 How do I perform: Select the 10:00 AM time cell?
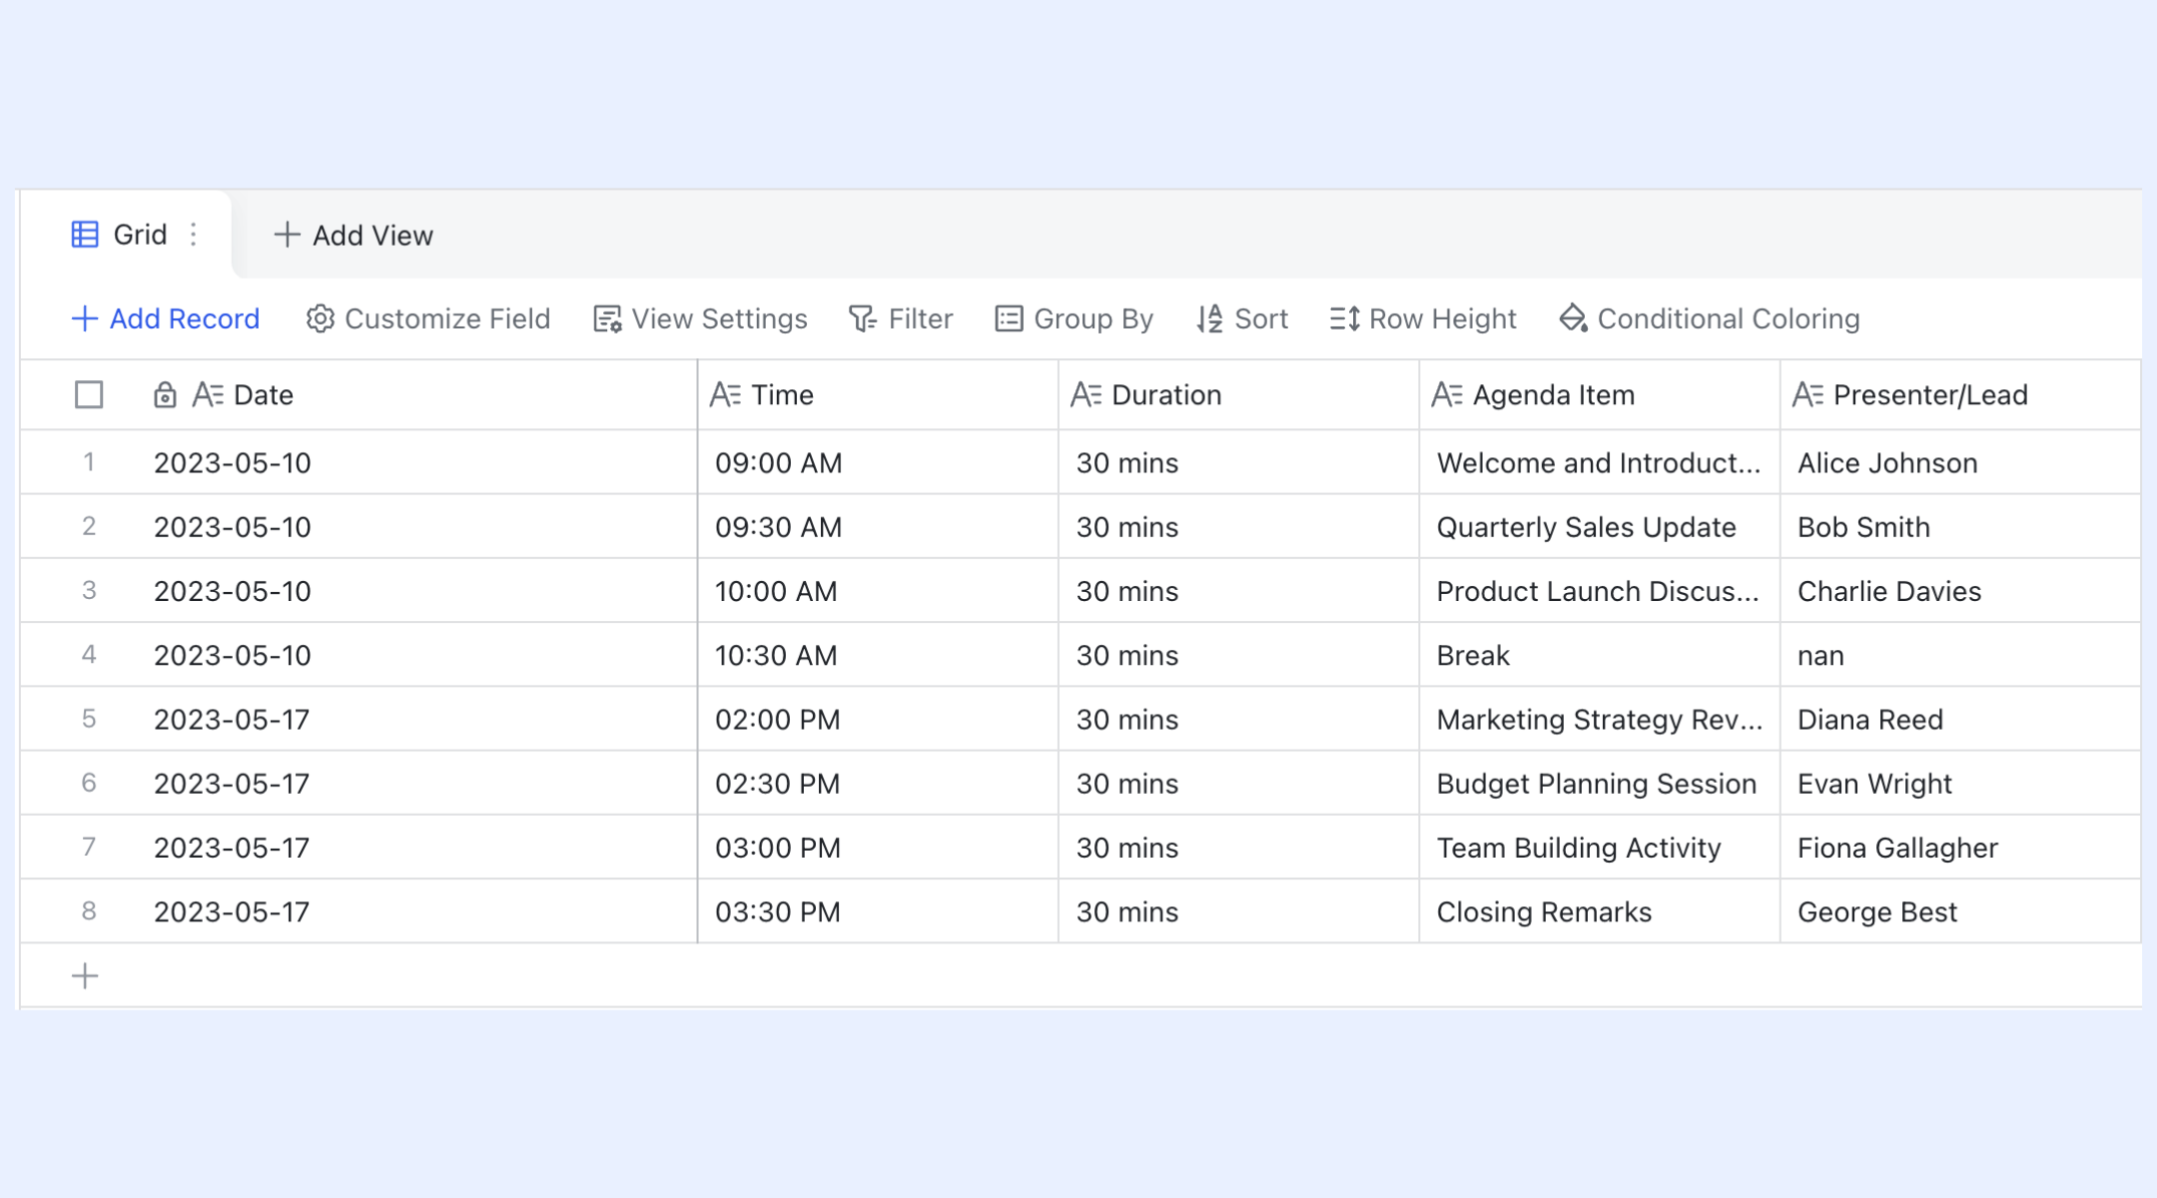878,590
